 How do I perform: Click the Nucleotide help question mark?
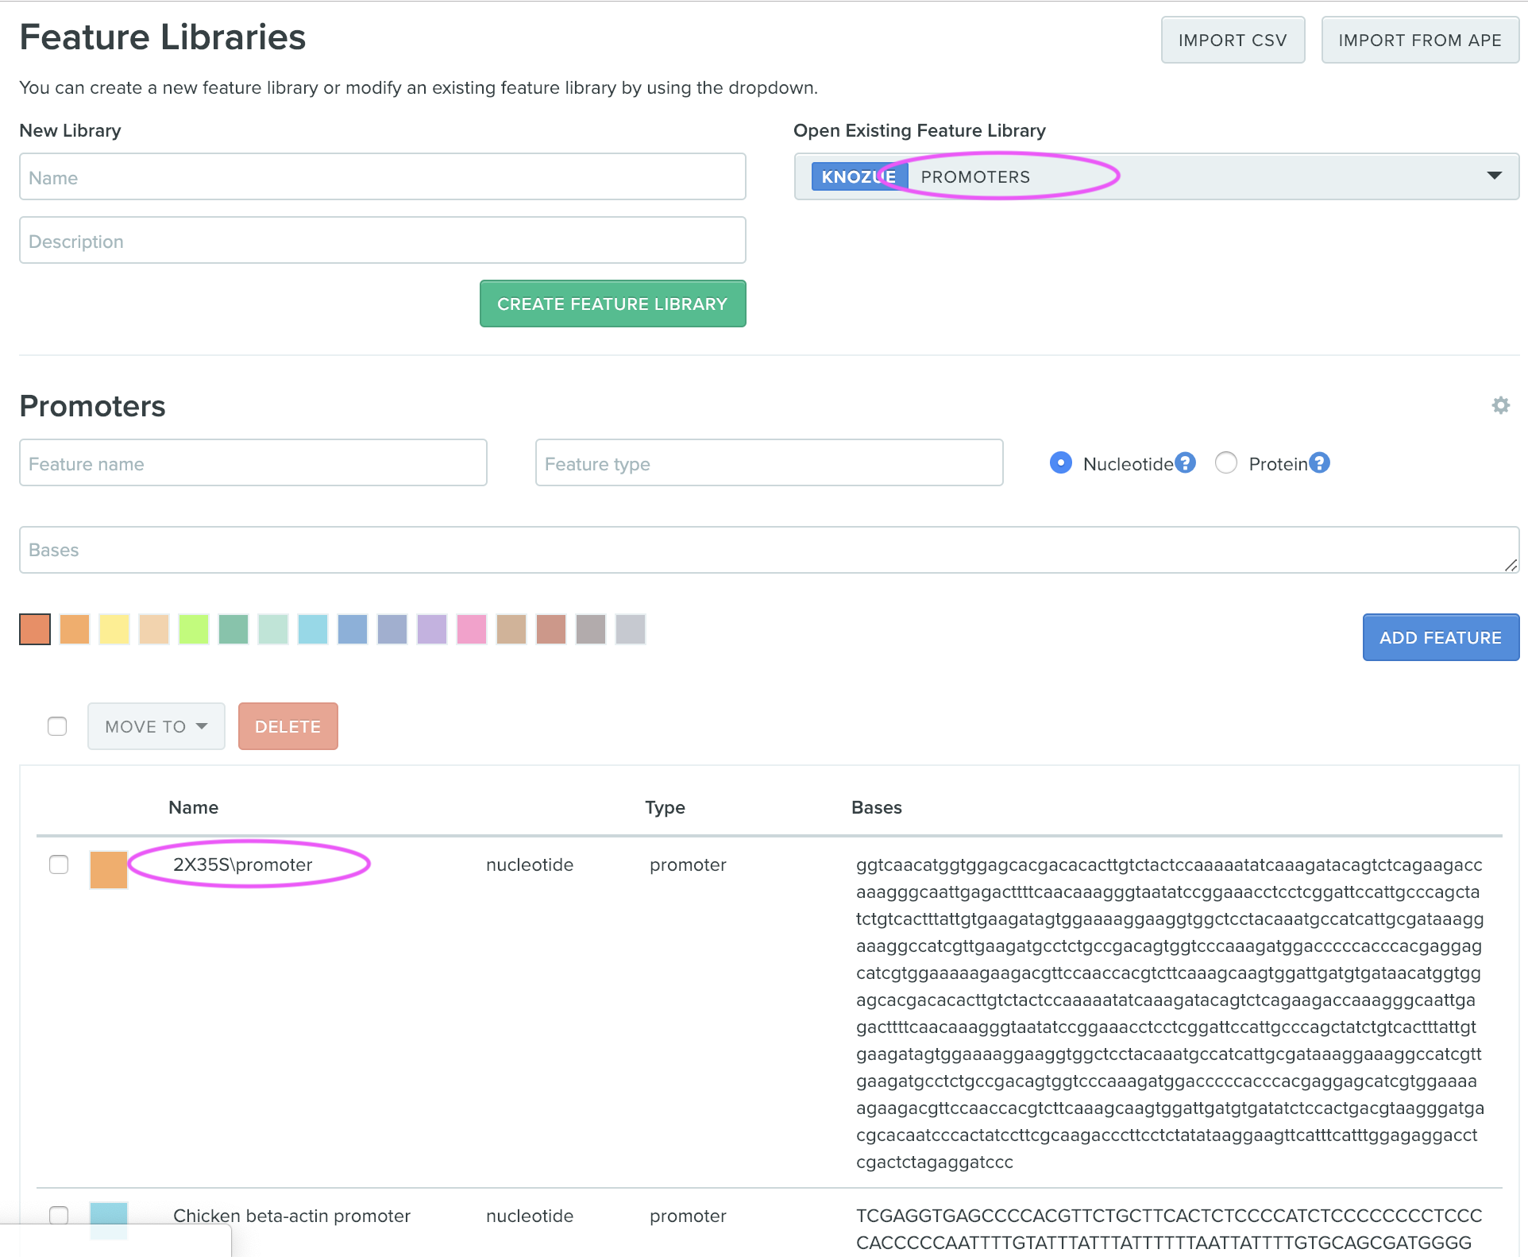click(1186, 462)
